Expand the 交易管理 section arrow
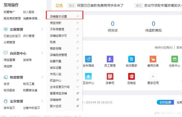Screen dimensions: 182x117 (42, 29)
